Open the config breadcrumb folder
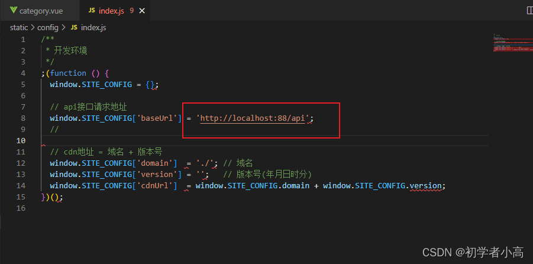 coord(47,28)
